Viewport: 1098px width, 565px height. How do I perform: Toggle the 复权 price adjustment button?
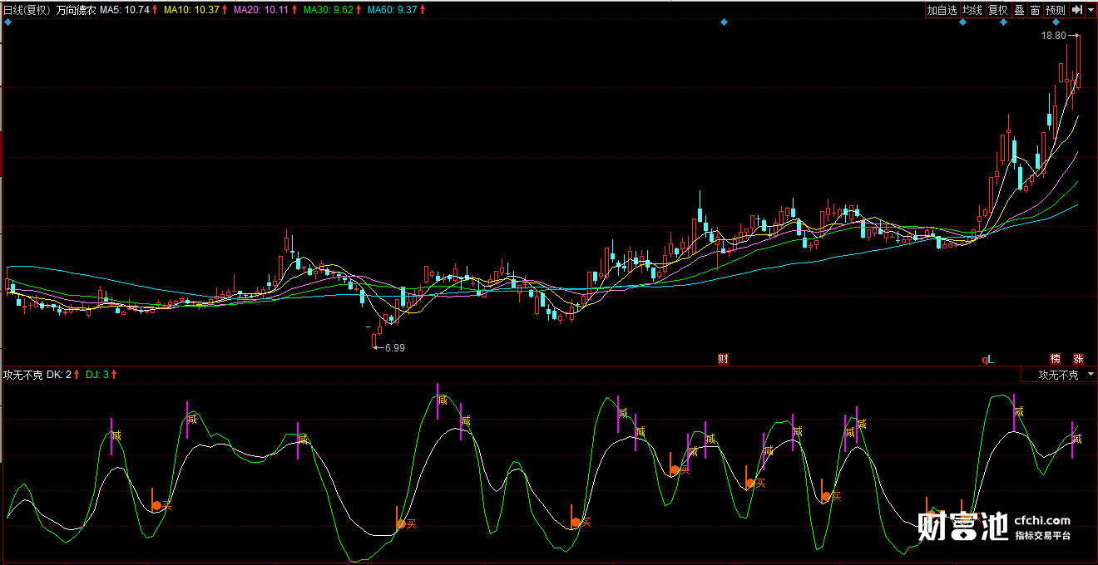click(997, 10)
